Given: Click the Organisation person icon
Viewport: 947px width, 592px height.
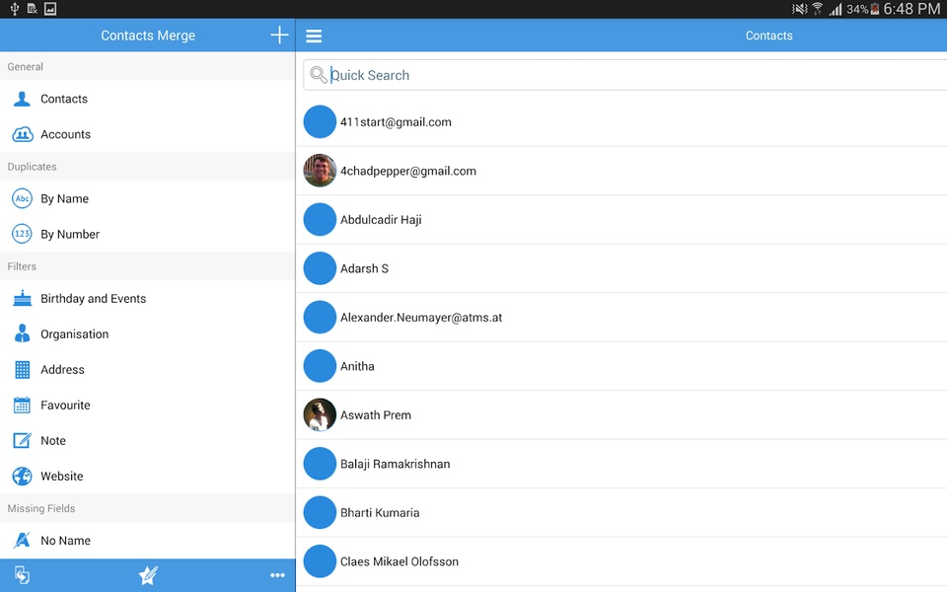Looking at the screenshot, I should [22, 333].
